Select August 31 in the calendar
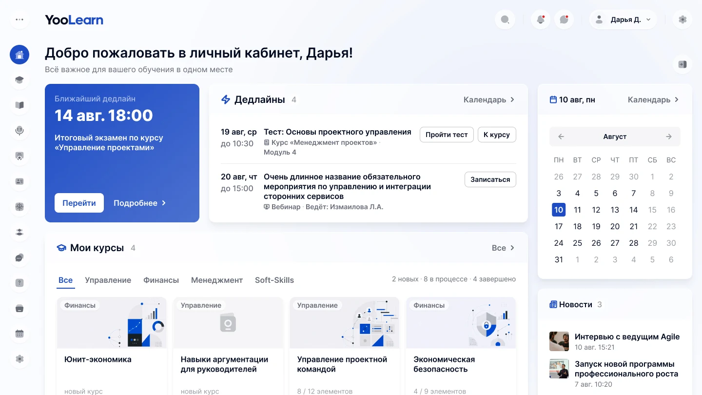The height and width of the screenshot is (395, 702). [559, 259]
